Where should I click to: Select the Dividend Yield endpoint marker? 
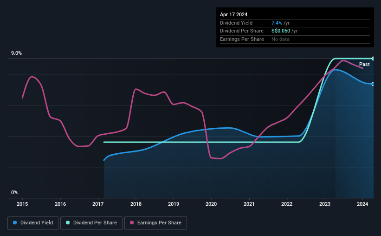point(373,84)
